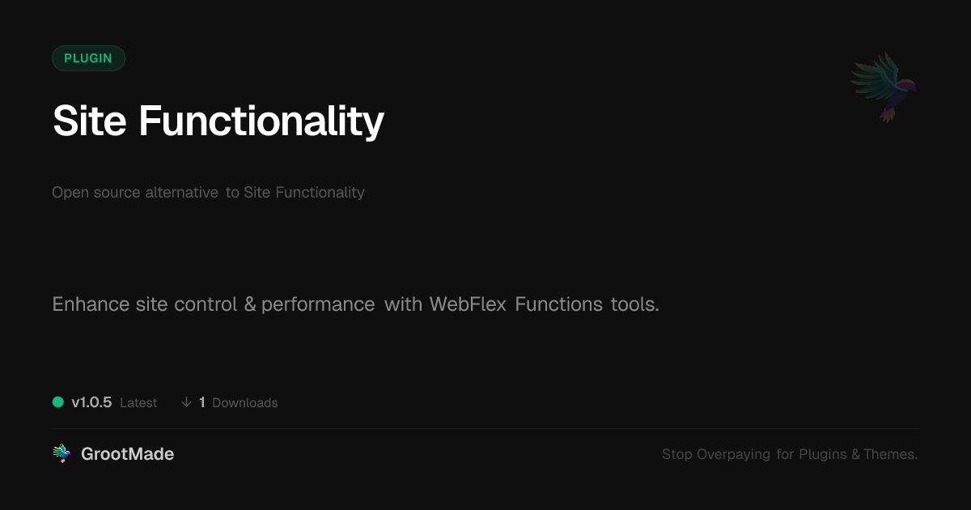This screenshot has height=510, width=971.
Task: Click the small GrootMade bird logo
Action: [61, 454]
